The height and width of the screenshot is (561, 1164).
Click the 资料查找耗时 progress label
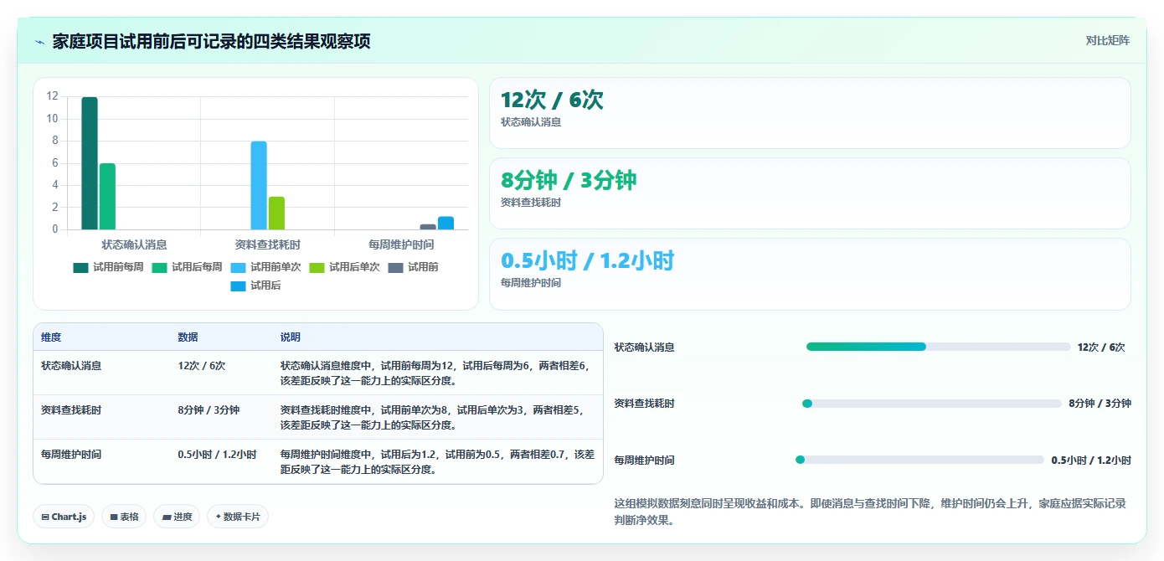point(645,404)
